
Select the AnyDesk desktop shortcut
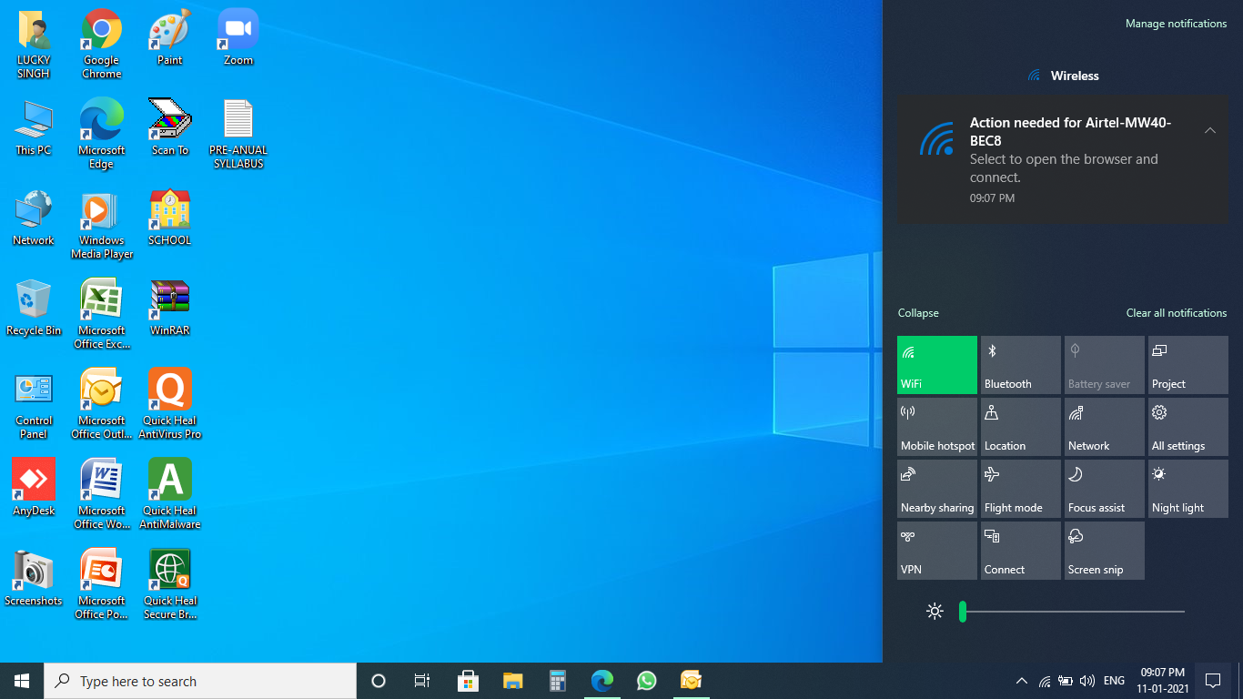(34, 488)
